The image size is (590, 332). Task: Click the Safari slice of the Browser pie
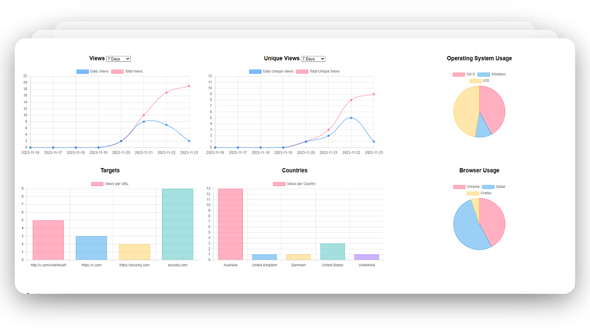click(467, 226)
